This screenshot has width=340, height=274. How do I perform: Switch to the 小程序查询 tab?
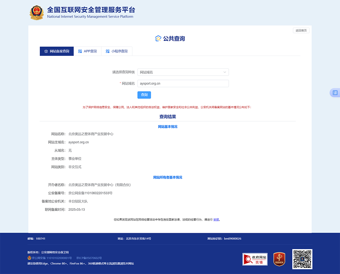pyautogui.click(x=117, y=51)
